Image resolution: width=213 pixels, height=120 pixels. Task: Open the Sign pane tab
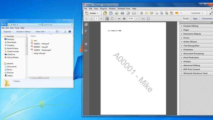tap(195, 19)
